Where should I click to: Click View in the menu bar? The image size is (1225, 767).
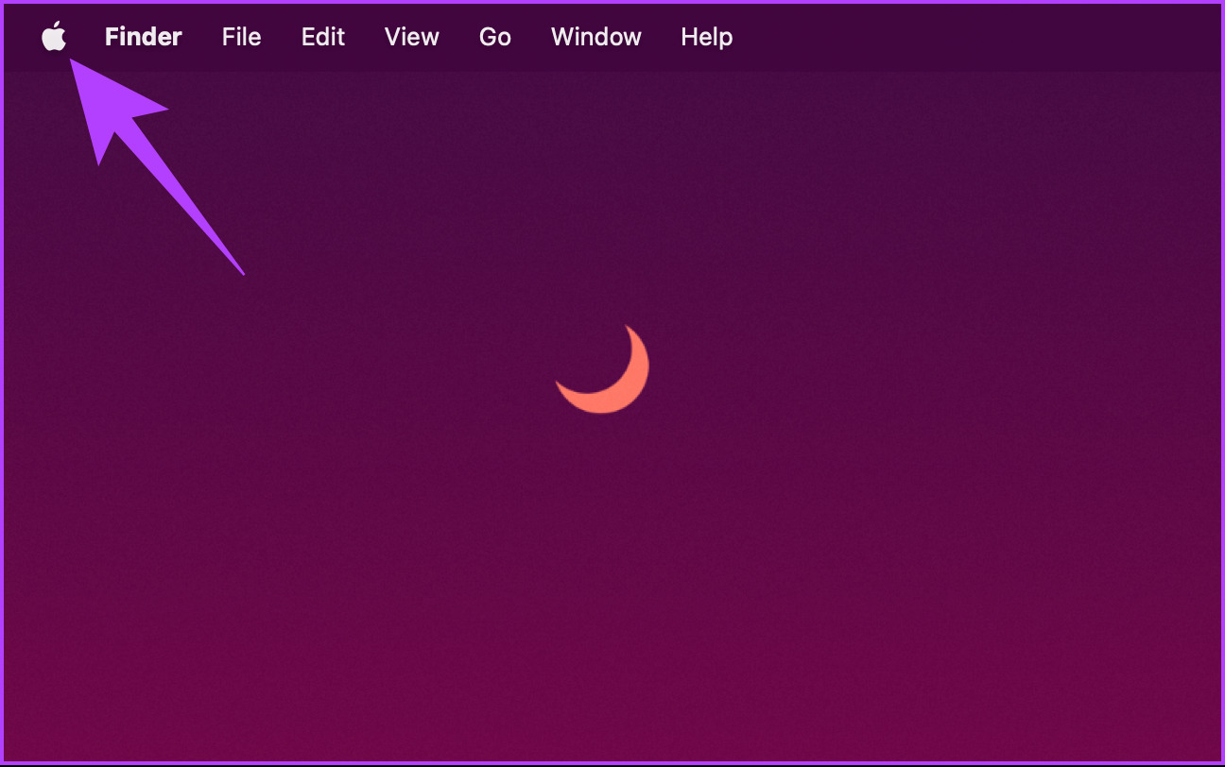411,37
